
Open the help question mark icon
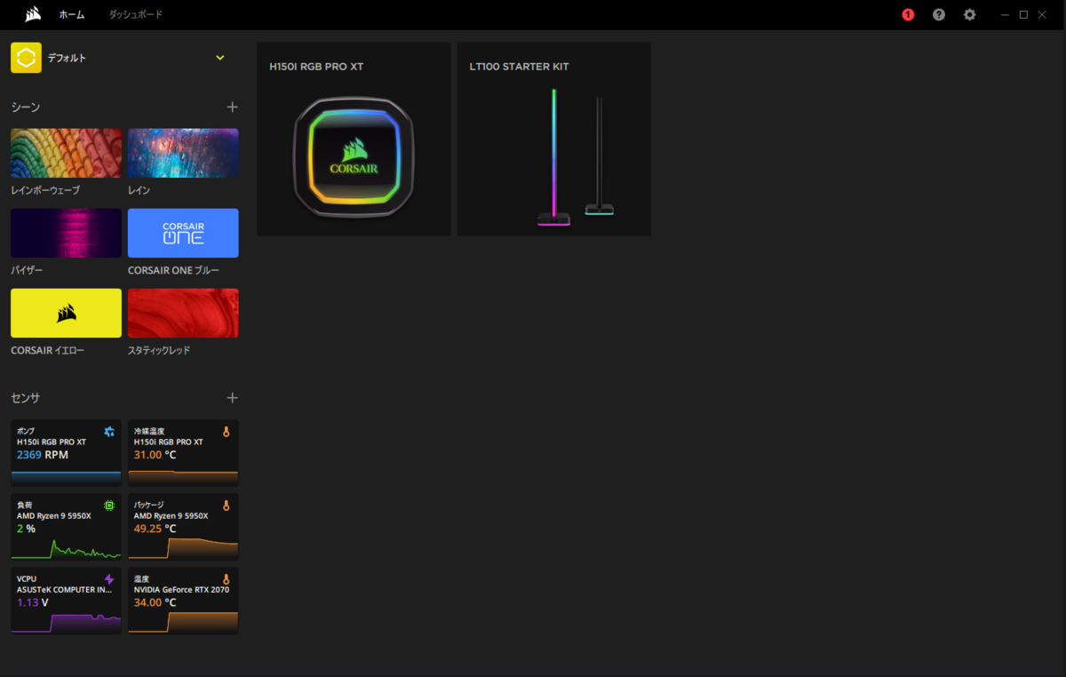(939, 15)
